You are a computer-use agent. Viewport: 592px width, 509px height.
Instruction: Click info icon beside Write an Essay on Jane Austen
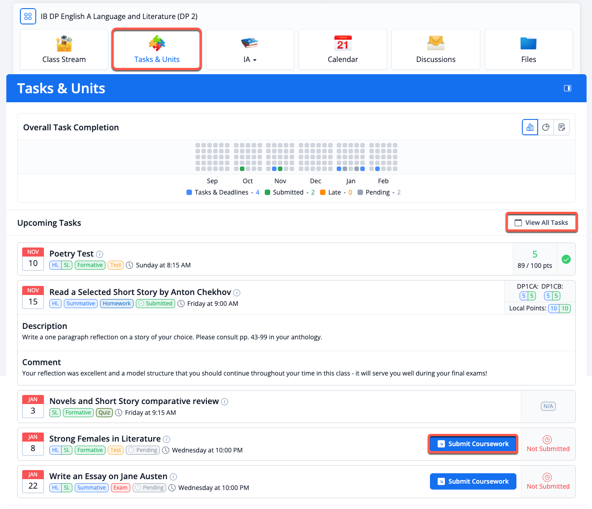pos(173,477)
